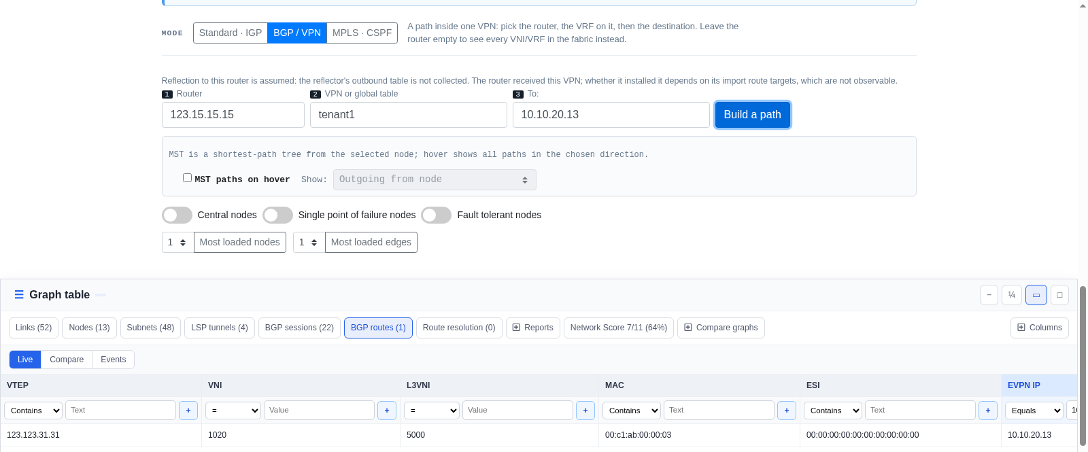
Task: Collapse the graph table panel with the minus icon
Action: (x=989, y=295)
